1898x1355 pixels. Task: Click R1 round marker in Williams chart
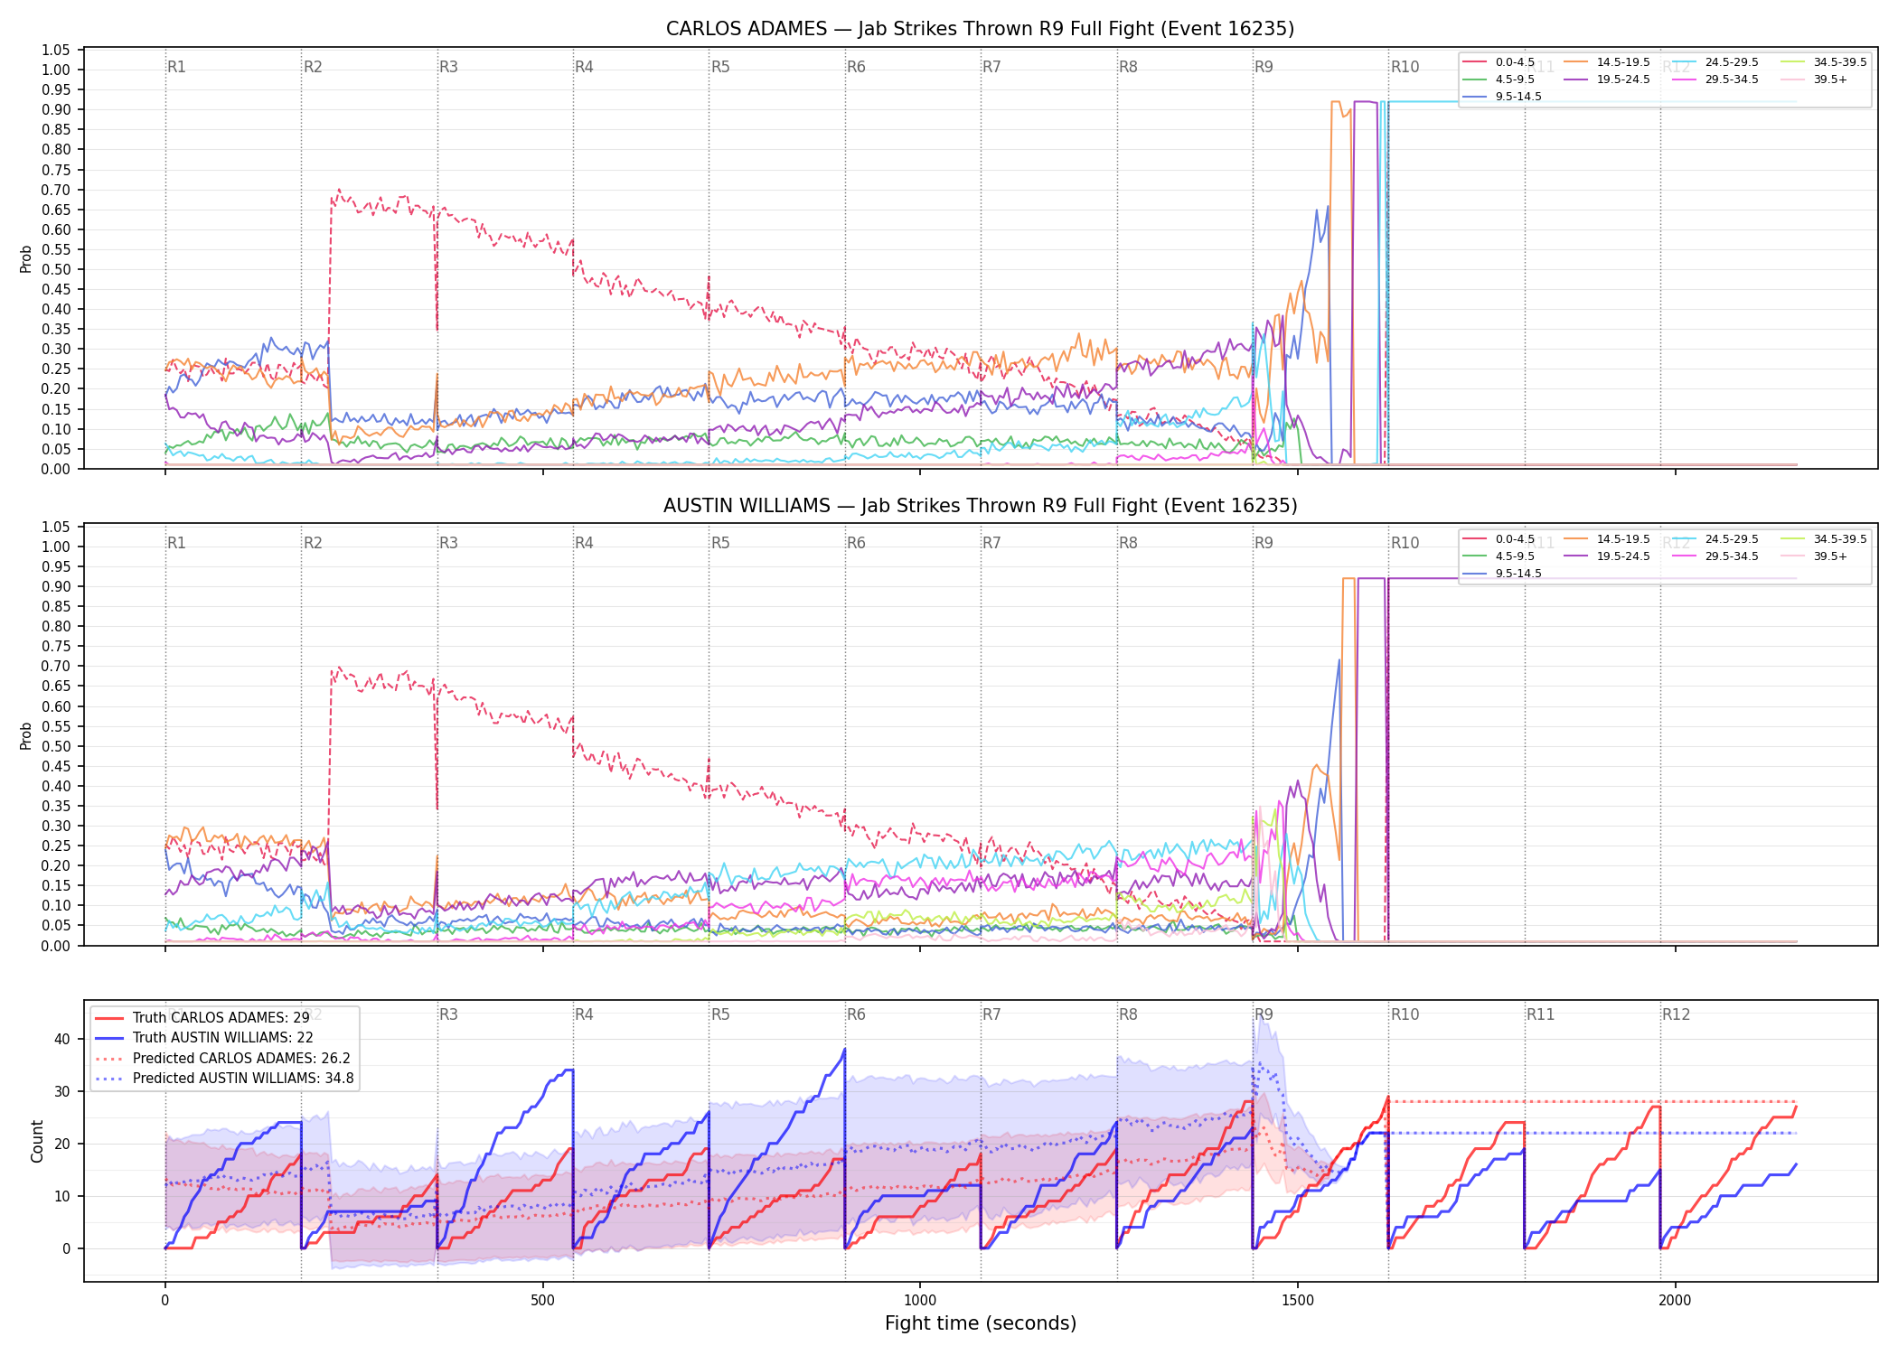176,543
